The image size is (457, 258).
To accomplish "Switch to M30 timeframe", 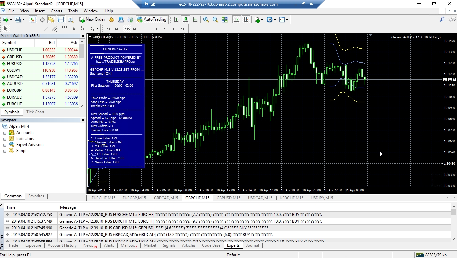I will 136,29.
